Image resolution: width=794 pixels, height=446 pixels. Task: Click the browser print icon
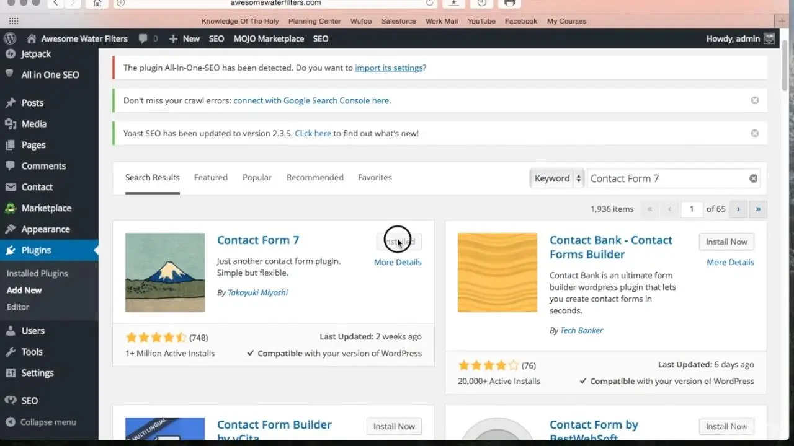click(510, 2)
